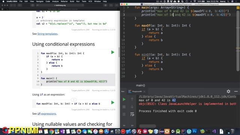
Task: Pause the output in Run panel
Action: coord(124,114)
